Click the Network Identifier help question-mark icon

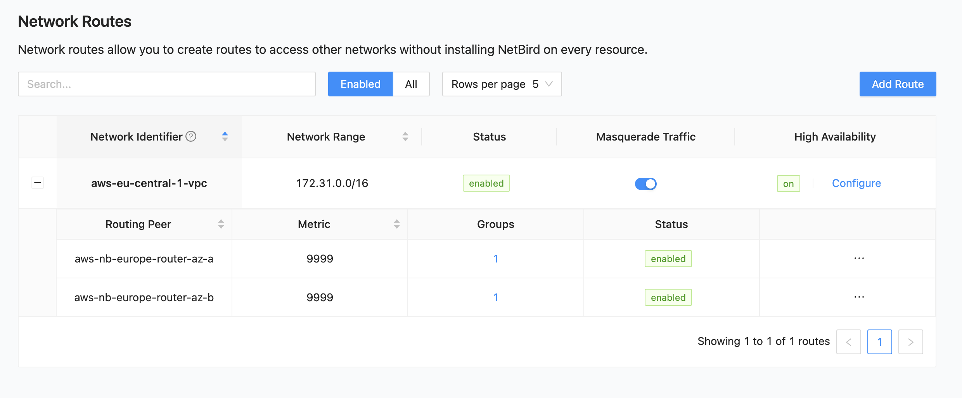pyautogui.click(x=191, y=137)
